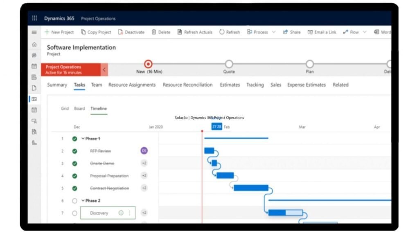Go to Home in the sidebar
Screen dimensions: 419x235
tap(34, 44)
